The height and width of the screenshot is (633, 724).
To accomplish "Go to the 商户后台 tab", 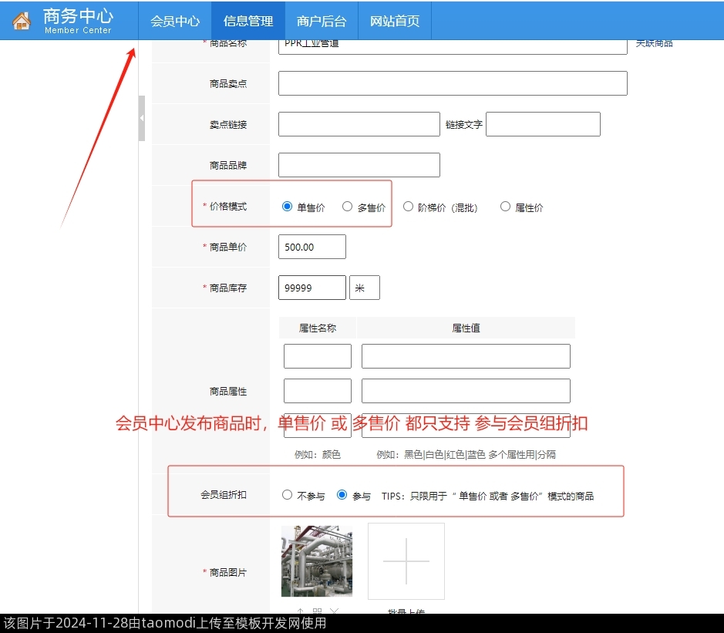I will [322, 21].
